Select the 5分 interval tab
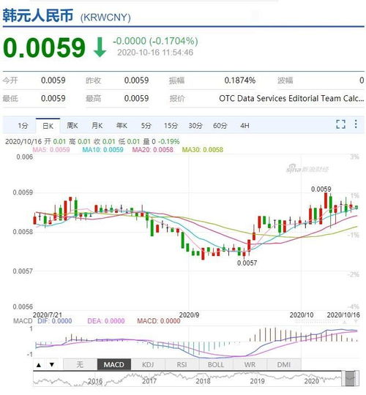The height and width of the screenshot is (395, 366). point(146,126)
